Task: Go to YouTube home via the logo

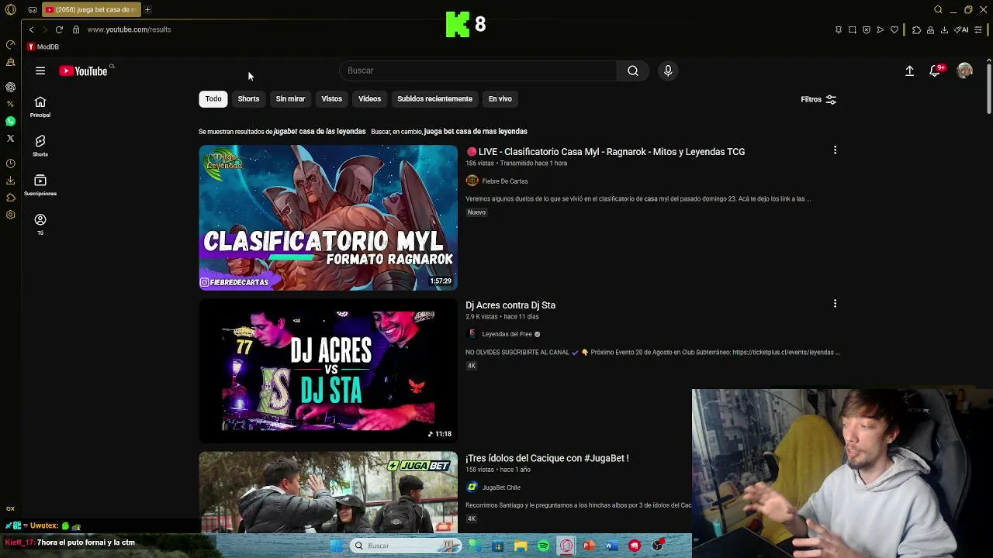Action: [x=84, y=71]
